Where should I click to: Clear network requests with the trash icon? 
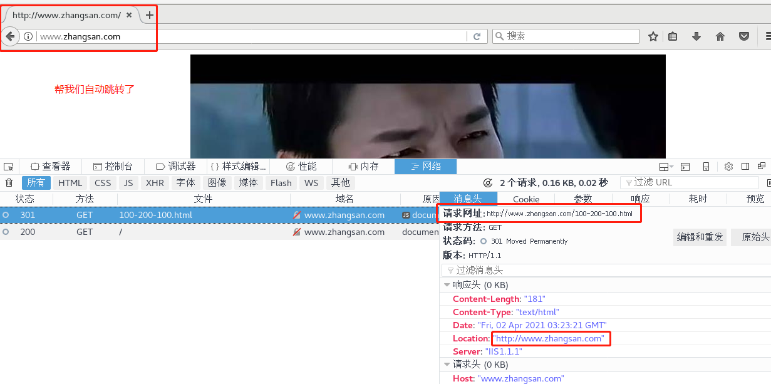tap(9, 183)
